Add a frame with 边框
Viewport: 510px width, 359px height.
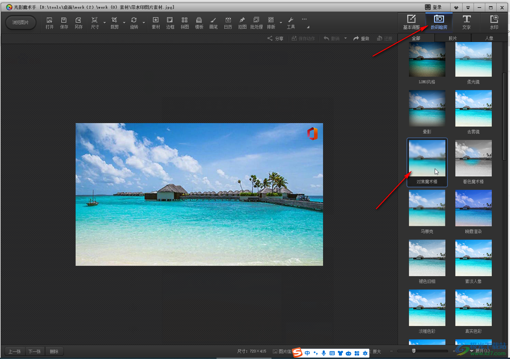pos(170,23)
